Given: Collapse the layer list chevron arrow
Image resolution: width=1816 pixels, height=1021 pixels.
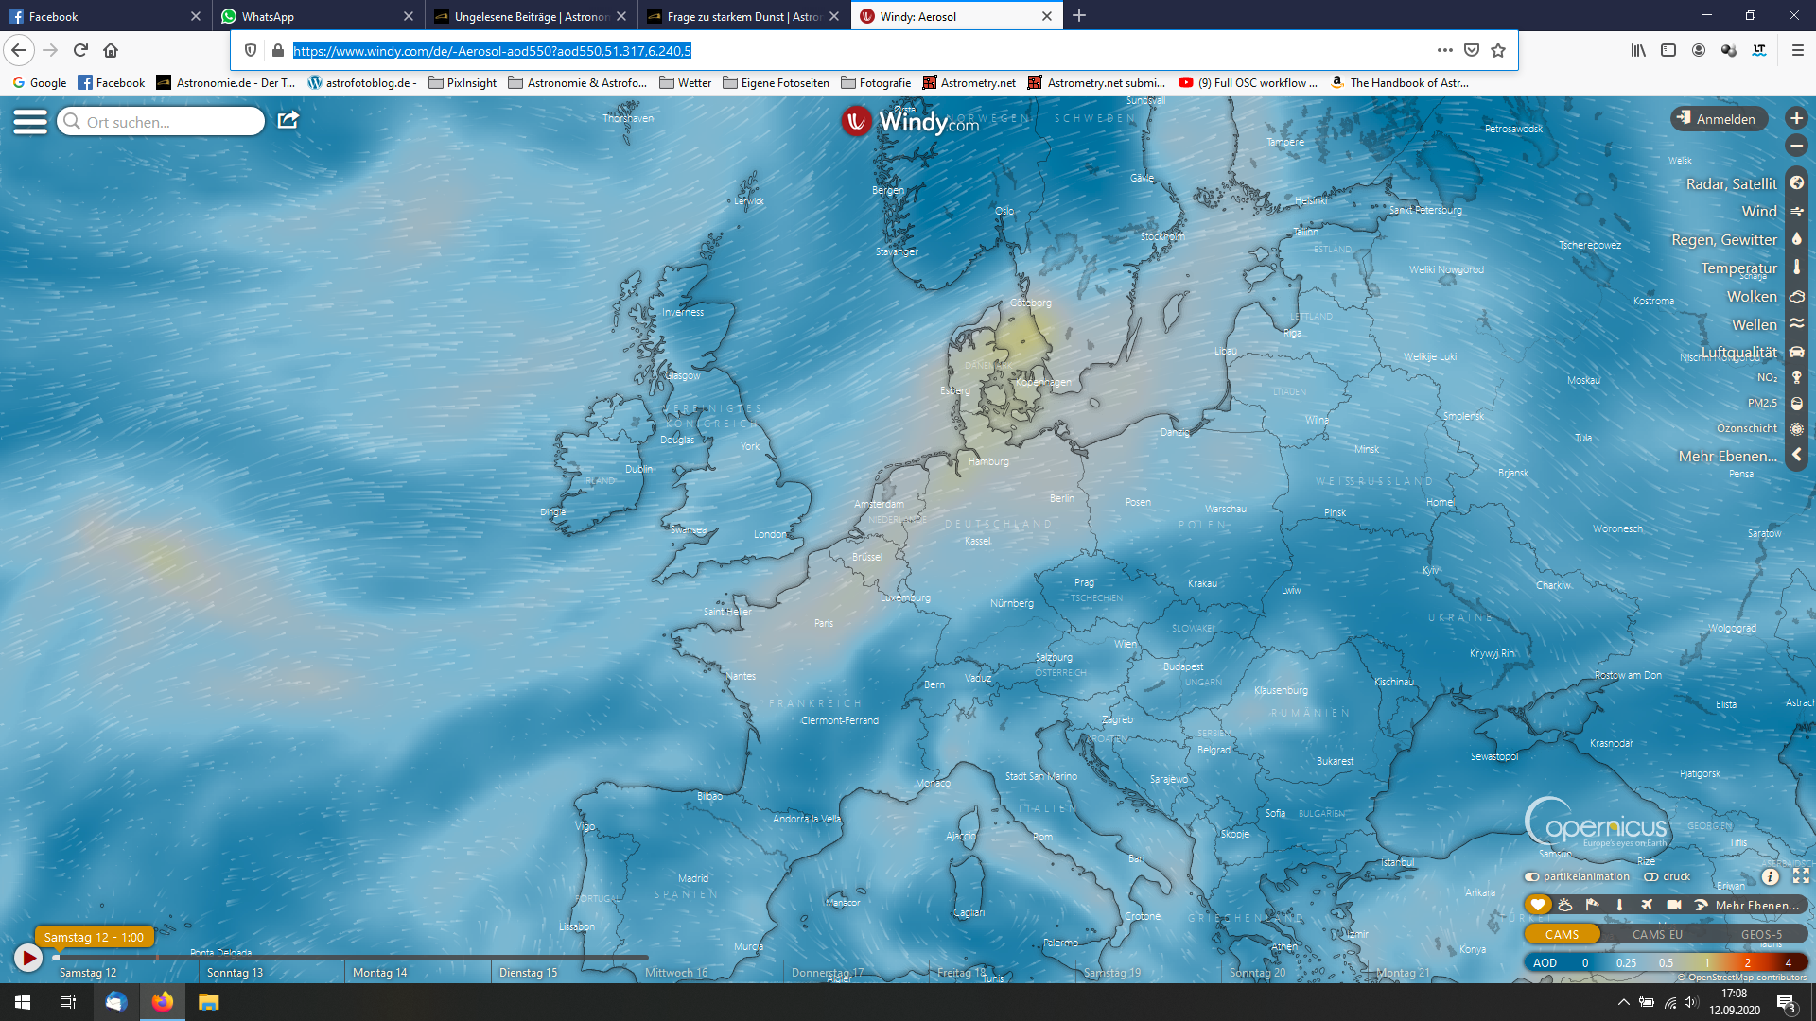Looking at the screenshot, I should (x=1796, y=455).
